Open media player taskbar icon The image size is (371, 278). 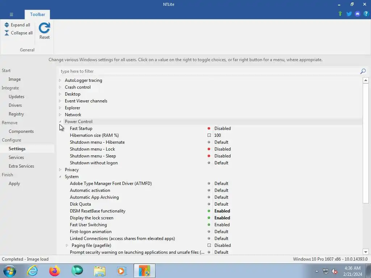(122, 271)
